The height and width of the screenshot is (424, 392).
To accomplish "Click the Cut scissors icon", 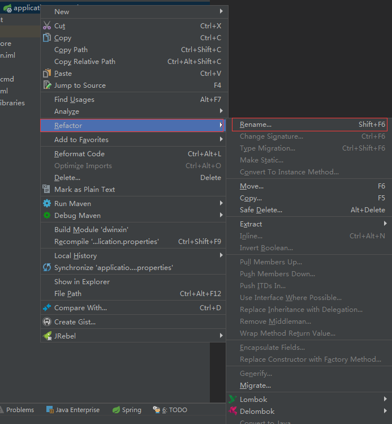I will [47, 26].
